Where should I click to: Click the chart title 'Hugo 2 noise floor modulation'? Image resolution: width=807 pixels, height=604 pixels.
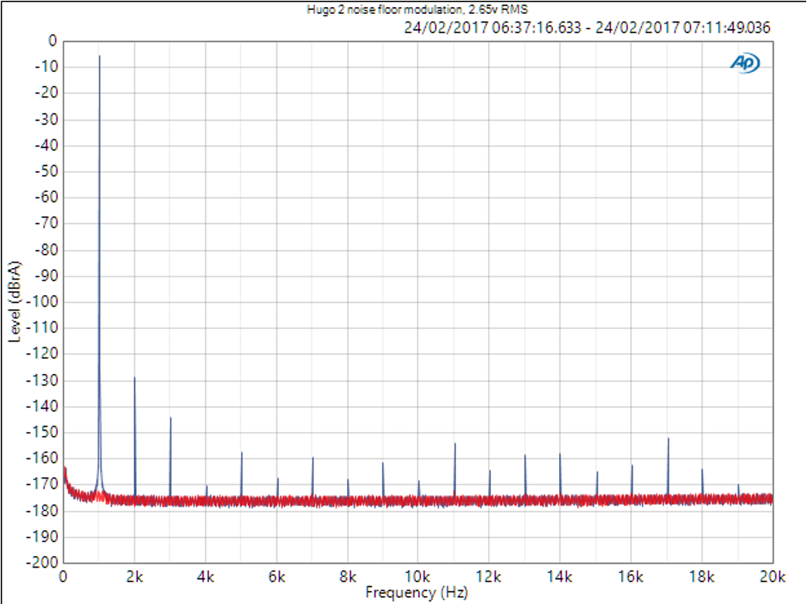[384, 9]
